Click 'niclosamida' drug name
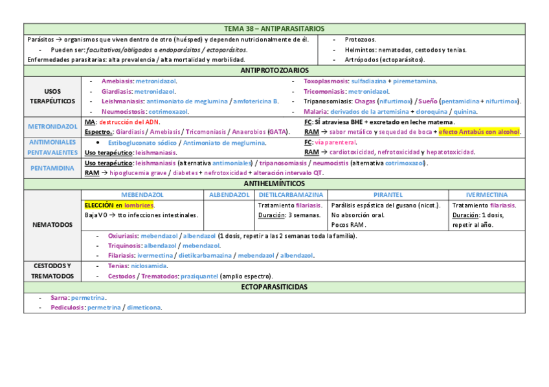The image size is (549, 387). [x=149, y=266]
